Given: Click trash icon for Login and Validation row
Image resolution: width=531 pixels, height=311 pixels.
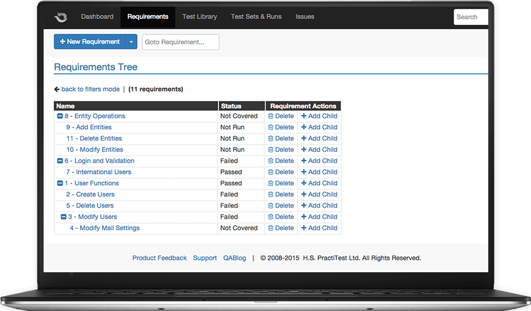Looking at the screenshot, I should pos(270,161).
